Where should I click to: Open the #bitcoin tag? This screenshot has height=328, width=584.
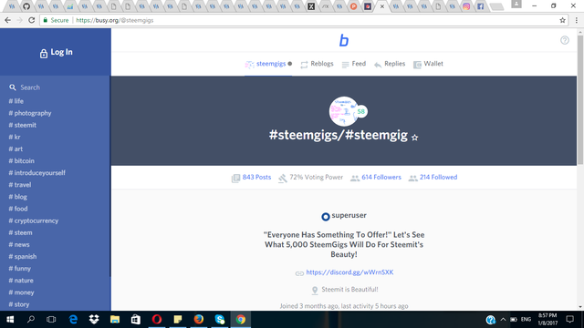click(21, 160)
